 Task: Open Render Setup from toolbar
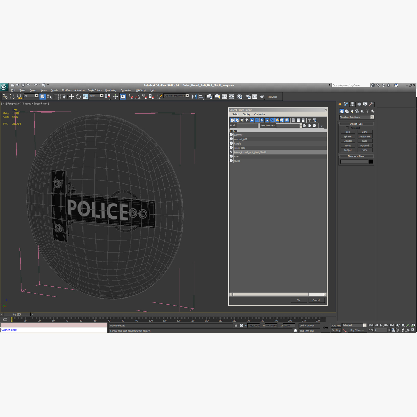[x=248, y=97]
